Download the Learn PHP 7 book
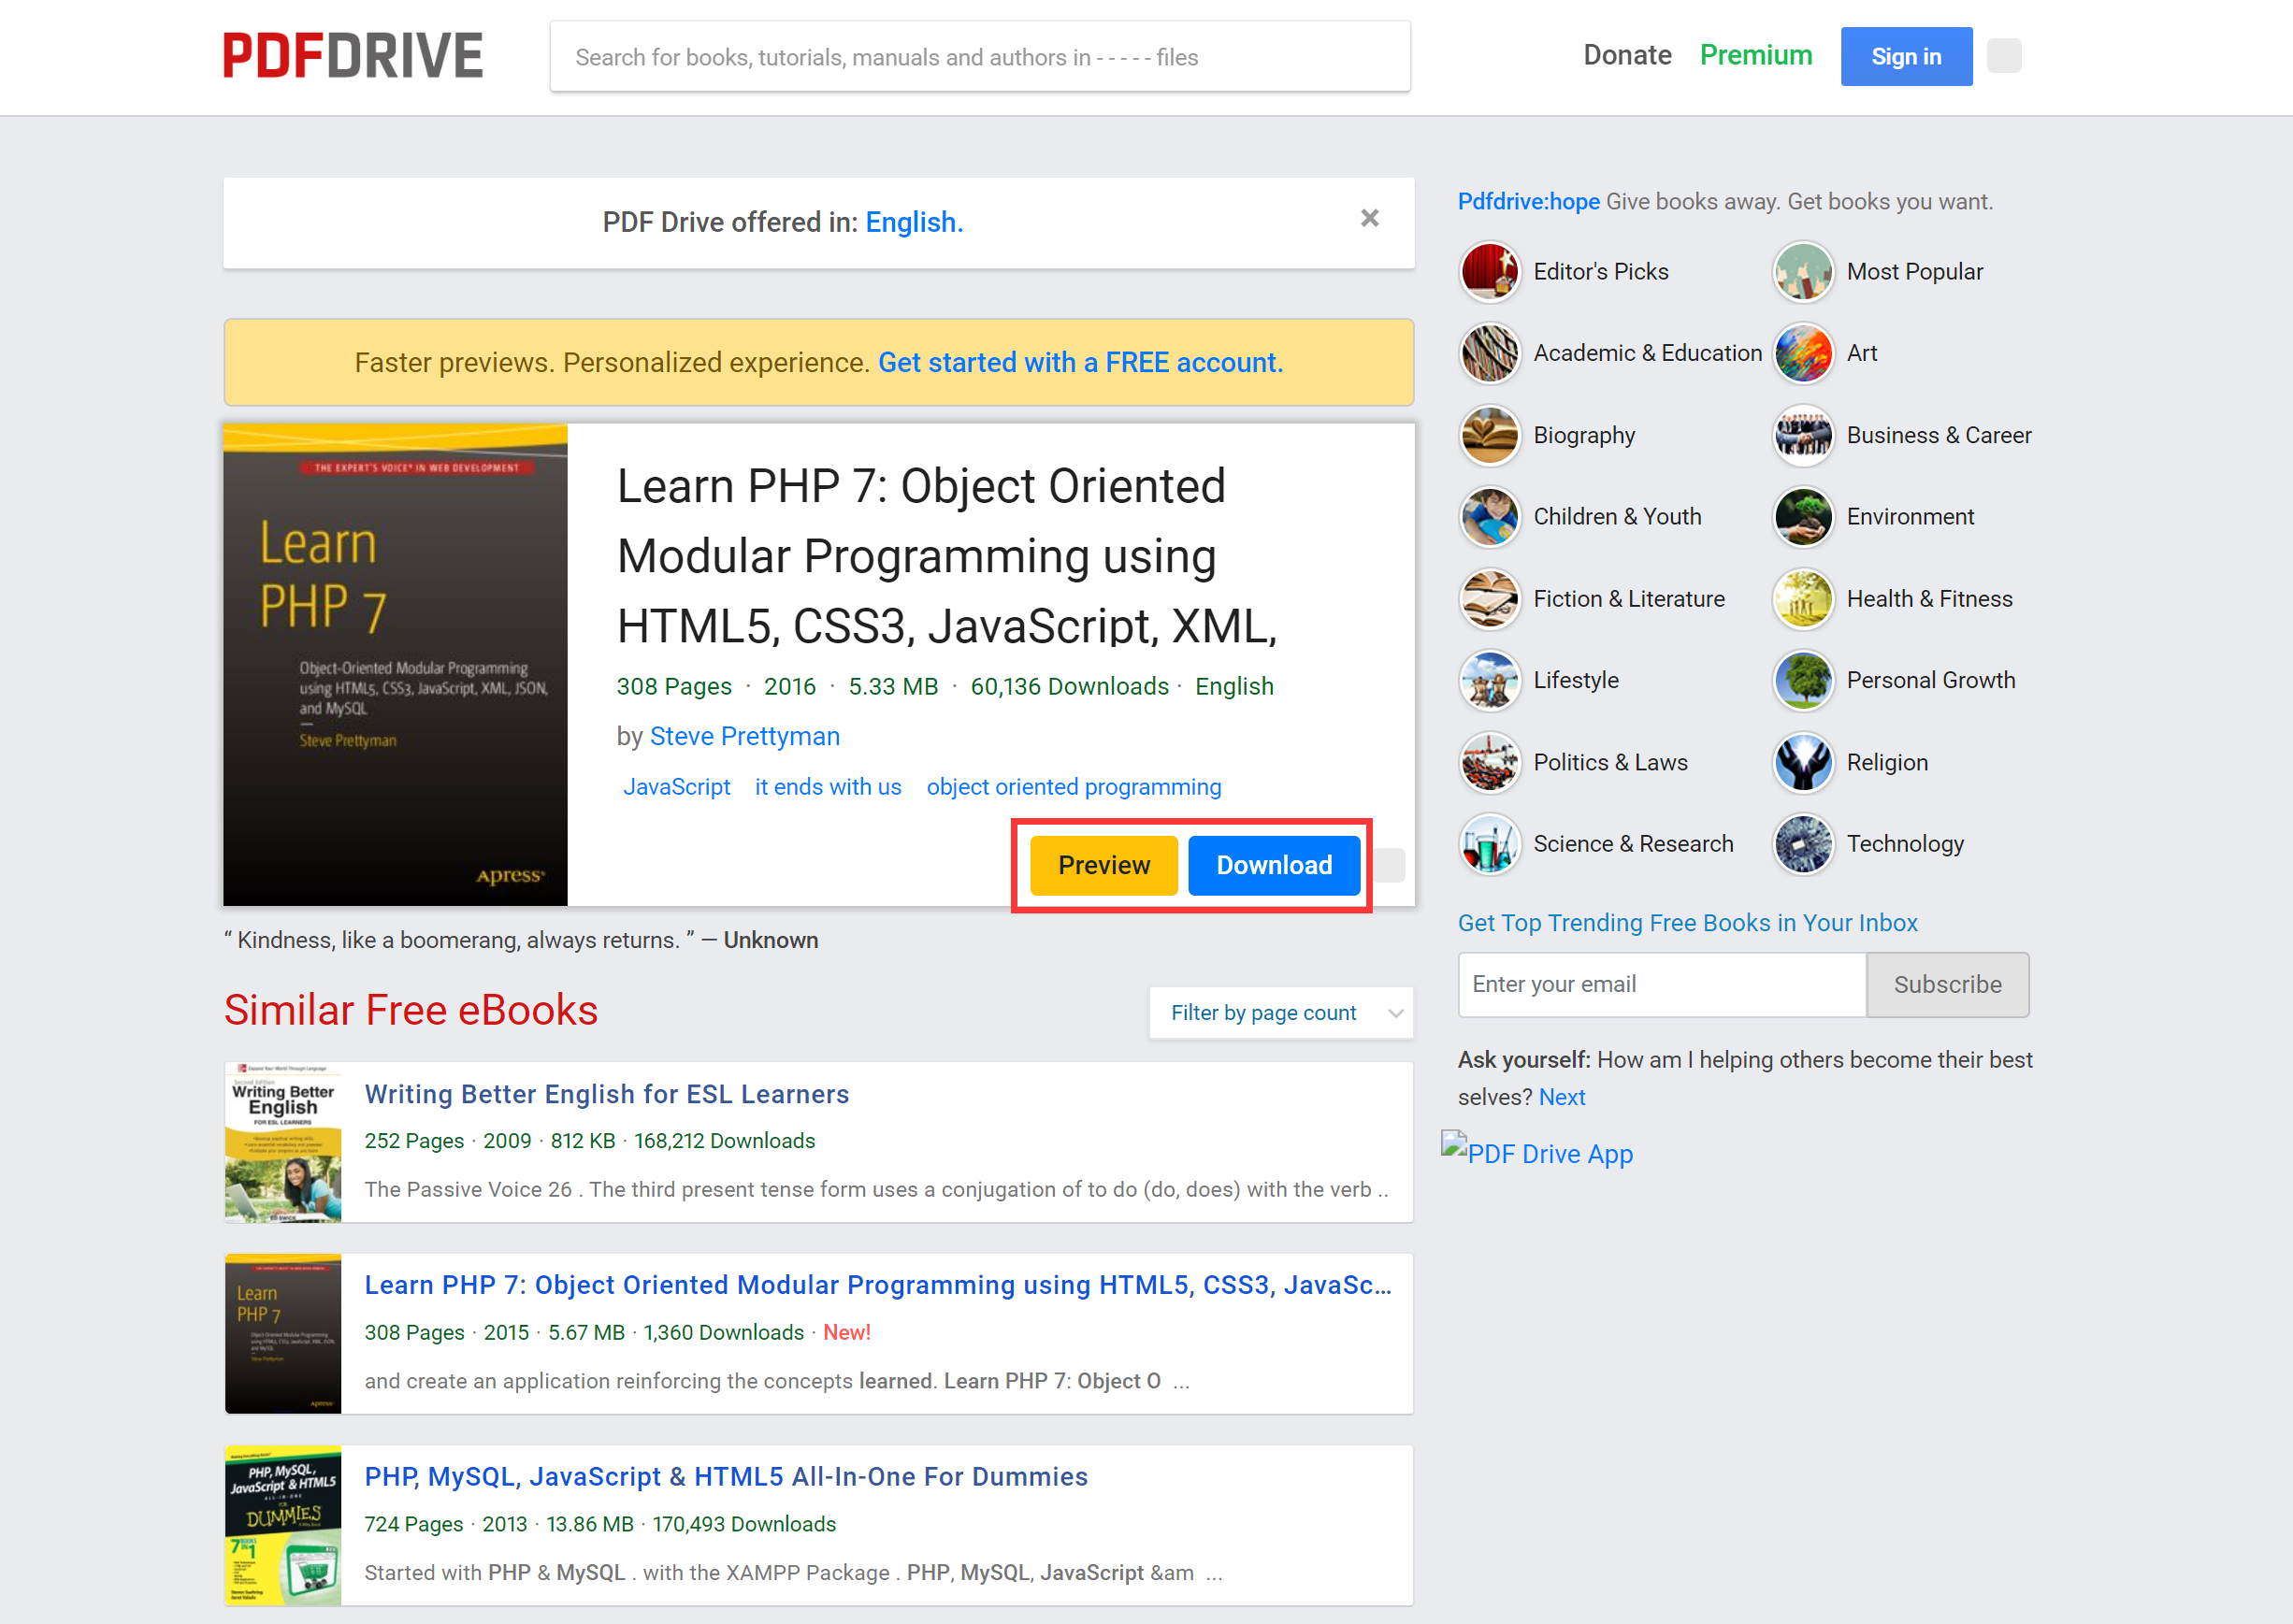Viewport: 2293px width, 1624px height. (x=1273, y=865)
